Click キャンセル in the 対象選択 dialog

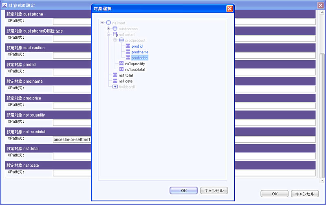[x=214, y=190]
